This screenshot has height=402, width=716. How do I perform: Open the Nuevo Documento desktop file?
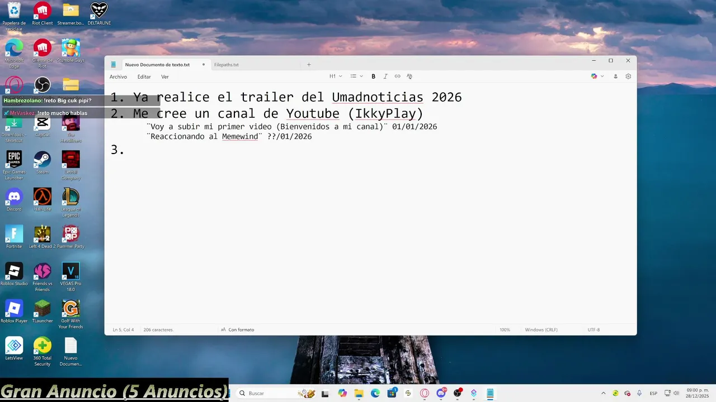coord(70,352)
